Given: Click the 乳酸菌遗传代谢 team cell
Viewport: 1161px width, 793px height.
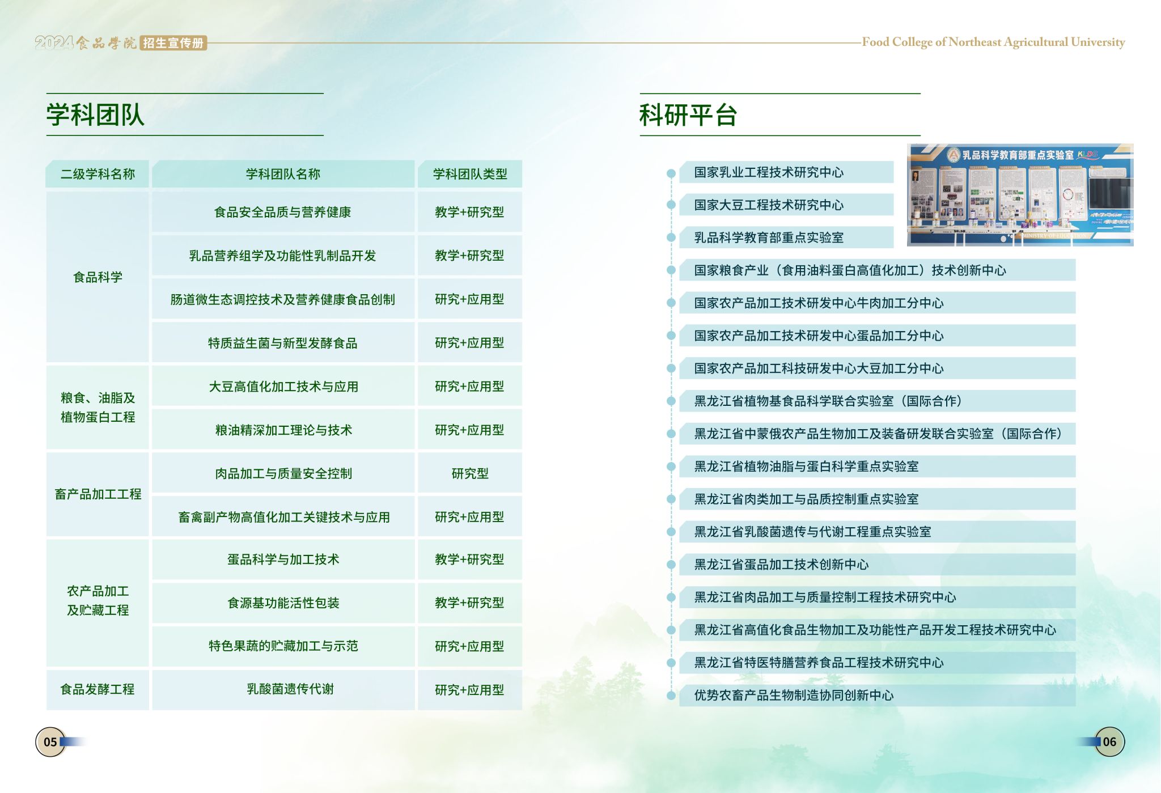Looking at the screenshot, I should tap(290, 689).
